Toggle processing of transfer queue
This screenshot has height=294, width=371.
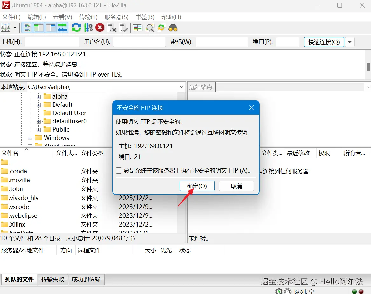click(88, 28)
